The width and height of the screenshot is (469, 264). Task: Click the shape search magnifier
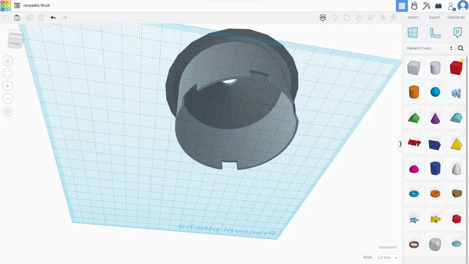point(461,48)
